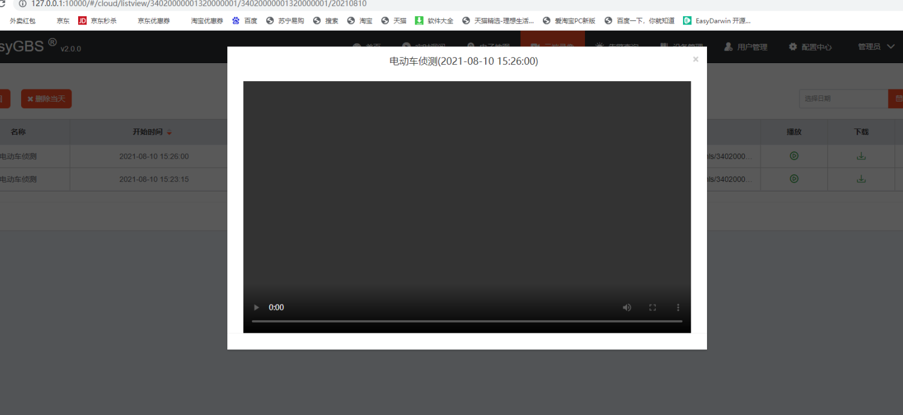Open the 天猫 bookmark

coord(394,20)
